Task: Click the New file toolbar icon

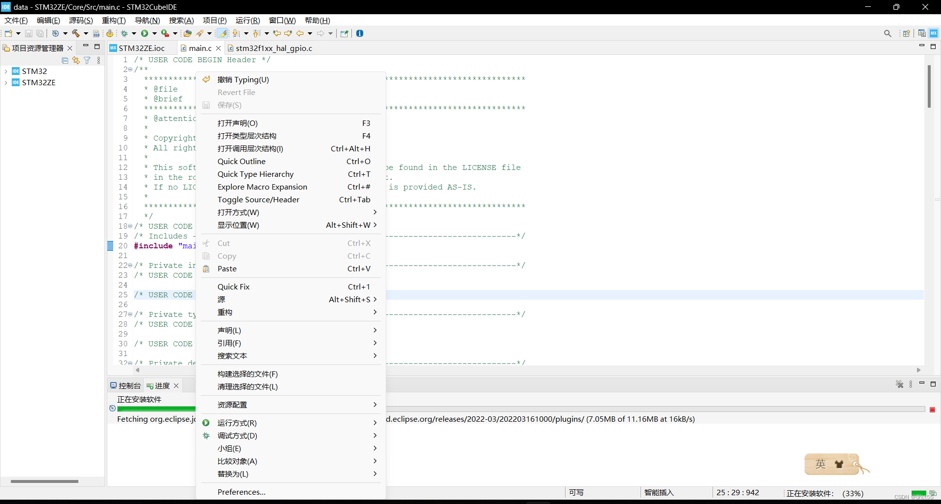Action: (x=8, y=33)
